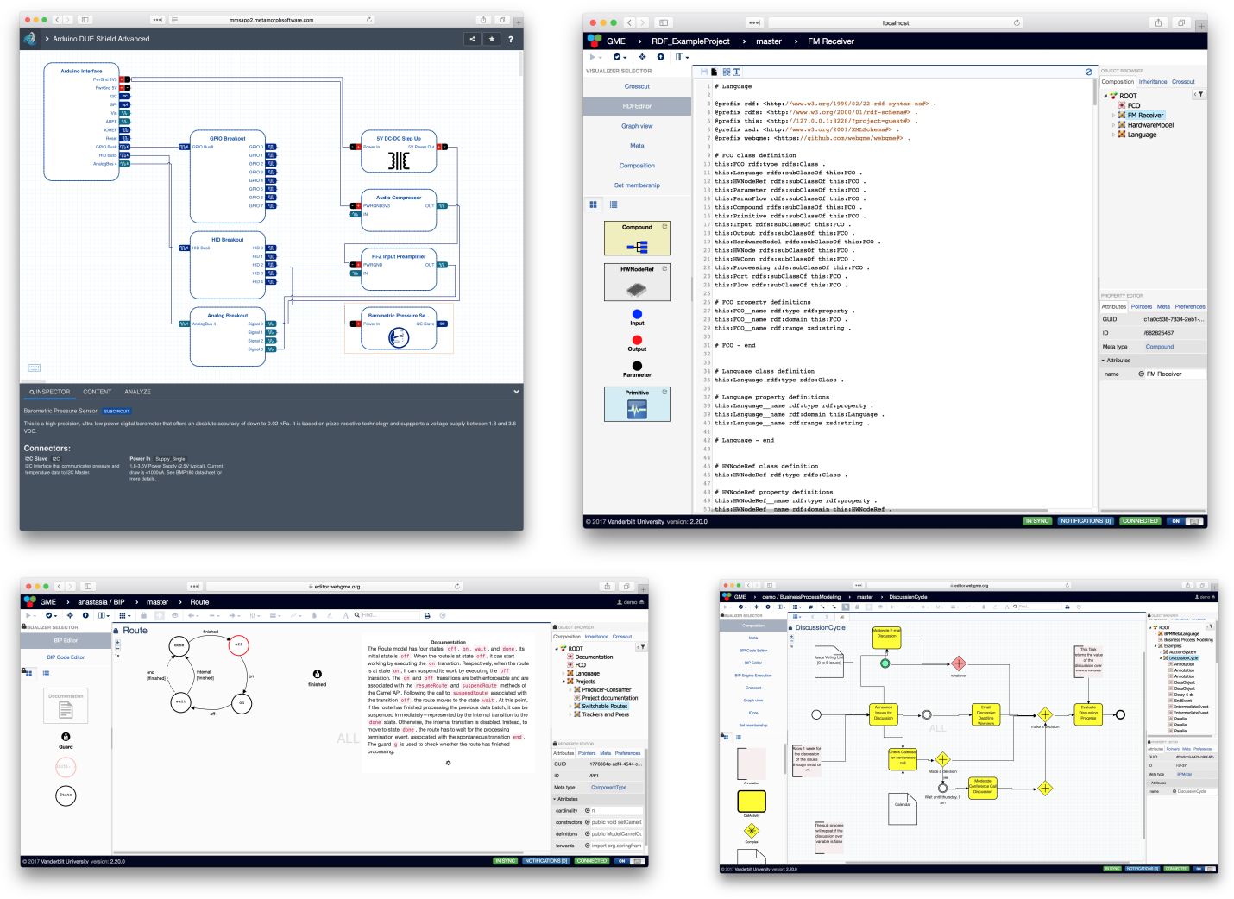Select the 5V DC-DC Step Up block
This screenshot has width=1234, height=899.
[399, 152]
